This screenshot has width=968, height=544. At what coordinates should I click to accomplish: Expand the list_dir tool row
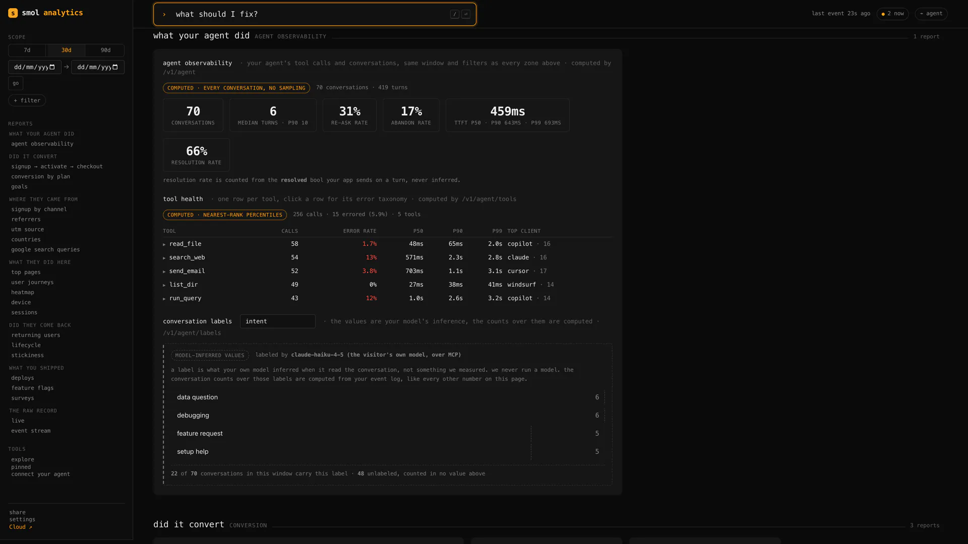pos(387,285)
